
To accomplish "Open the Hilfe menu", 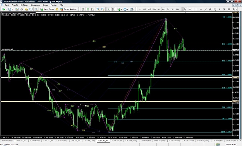I will [61, 5].
